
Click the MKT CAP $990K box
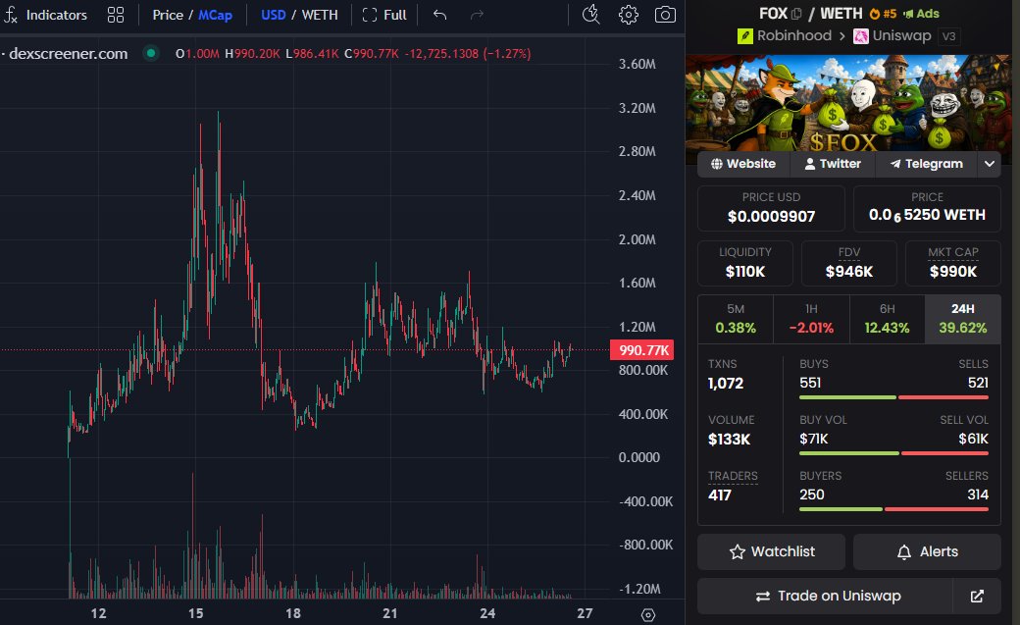(x=953, y=263)
